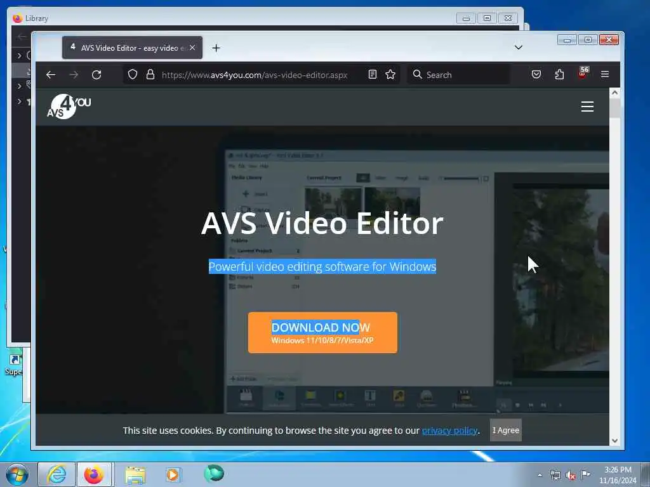Click the page scrollbar down arrow
The height and width of the screenshot is (487, 650).
[x=614, y=441]
